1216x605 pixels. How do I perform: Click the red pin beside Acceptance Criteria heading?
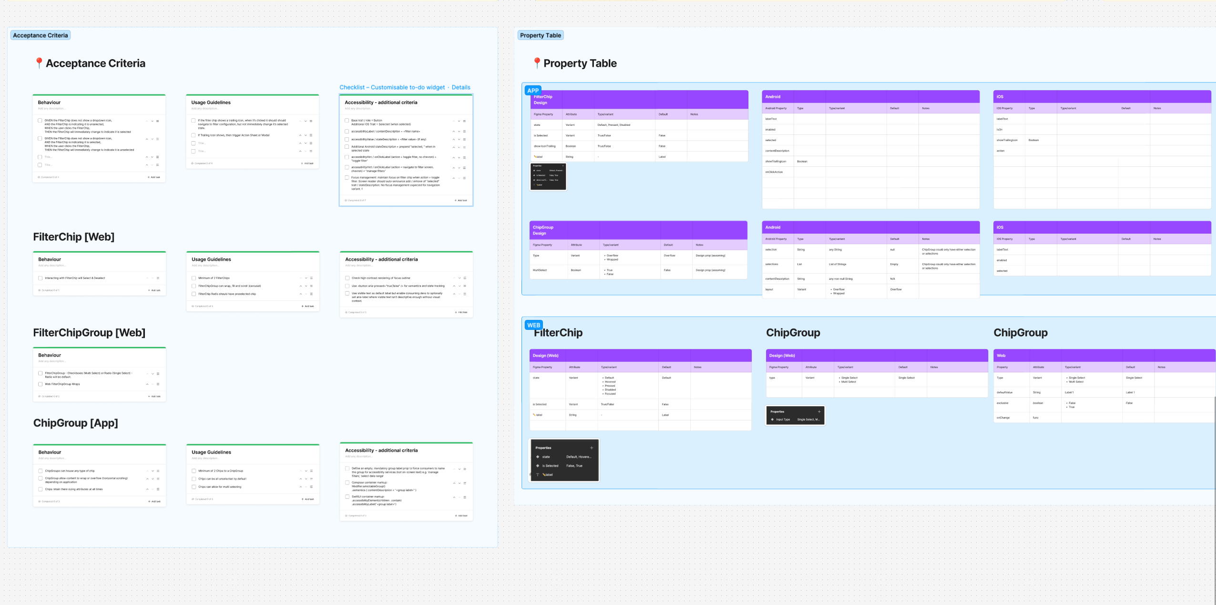pyautogui.click(x=39, y=63)
